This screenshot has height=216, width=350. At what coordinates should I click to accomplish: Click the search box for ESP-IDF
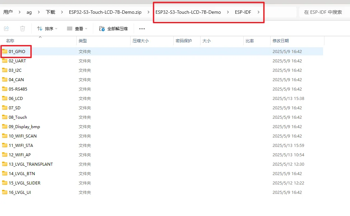[323, 12]
